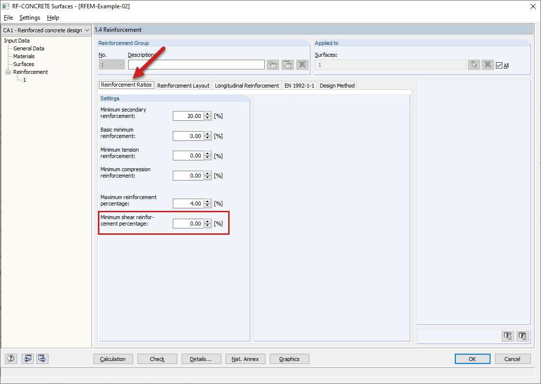Image resolution: width=541 pixels, height=384 pixels.
Task: Select General Data in the tree
Action: [28, 48]
